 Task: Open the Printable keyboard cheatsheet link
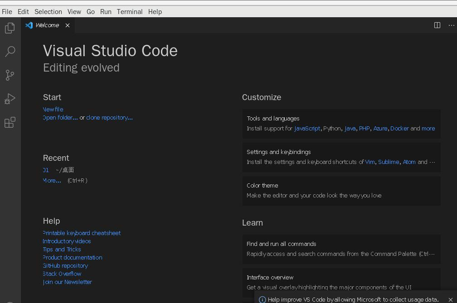point(82,233)
